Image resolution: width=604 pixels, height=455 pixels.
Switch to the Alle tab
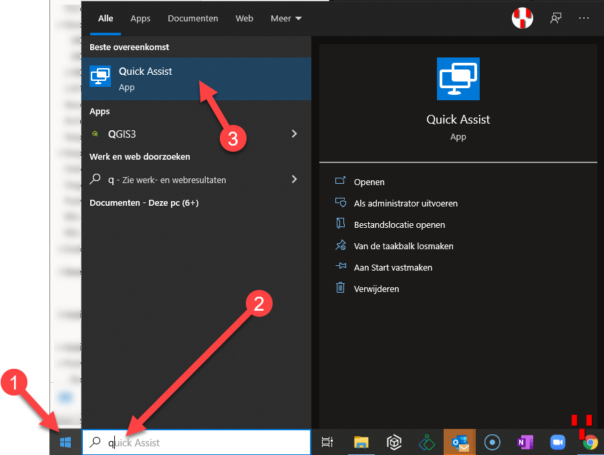106,18
